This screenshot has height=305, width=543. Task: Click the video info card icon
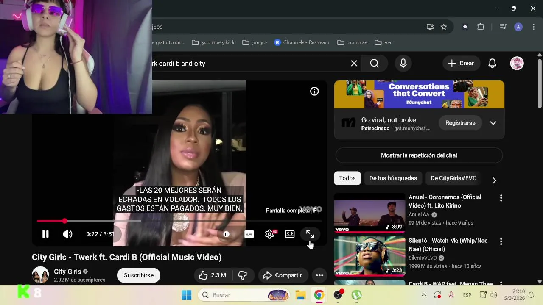click(x=314, y=91)
